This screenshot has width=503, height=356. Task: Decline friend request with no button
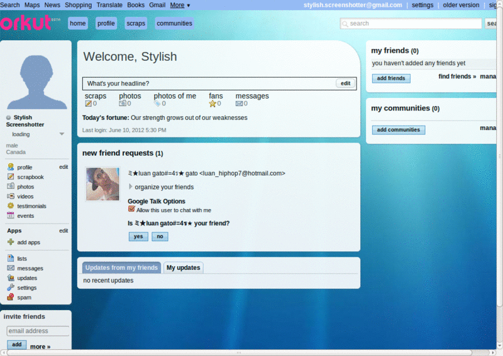point(160,237)
